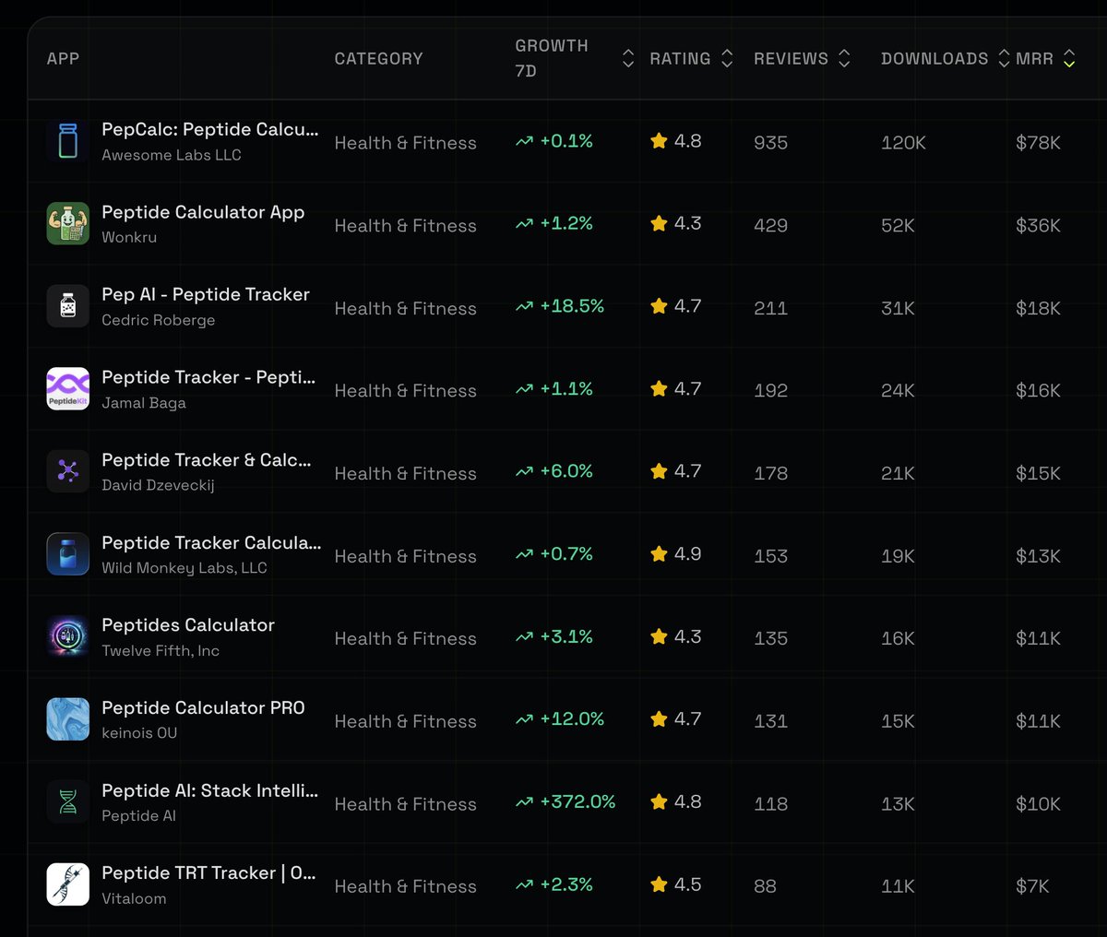Screen dimensions: 1107x937
Task: Click the GROWTH 7D column header label
Action: 552,58
